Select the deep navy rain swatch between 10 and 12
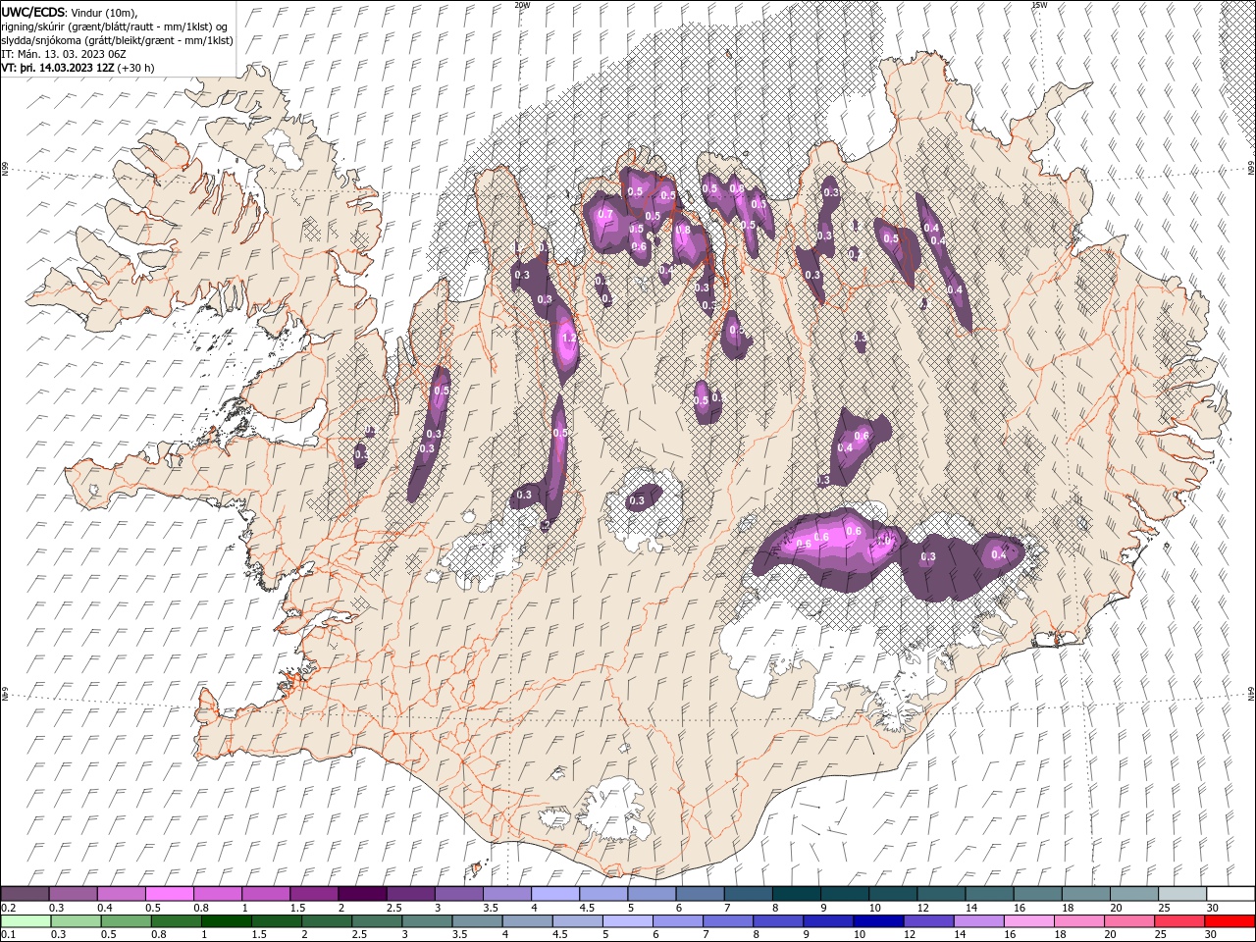The width and height of the screenshot is (1256, 942). tap(877, 921)
